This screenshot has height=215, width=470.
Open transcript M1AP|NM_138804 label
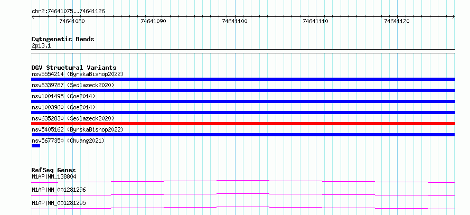pos(54,176)
